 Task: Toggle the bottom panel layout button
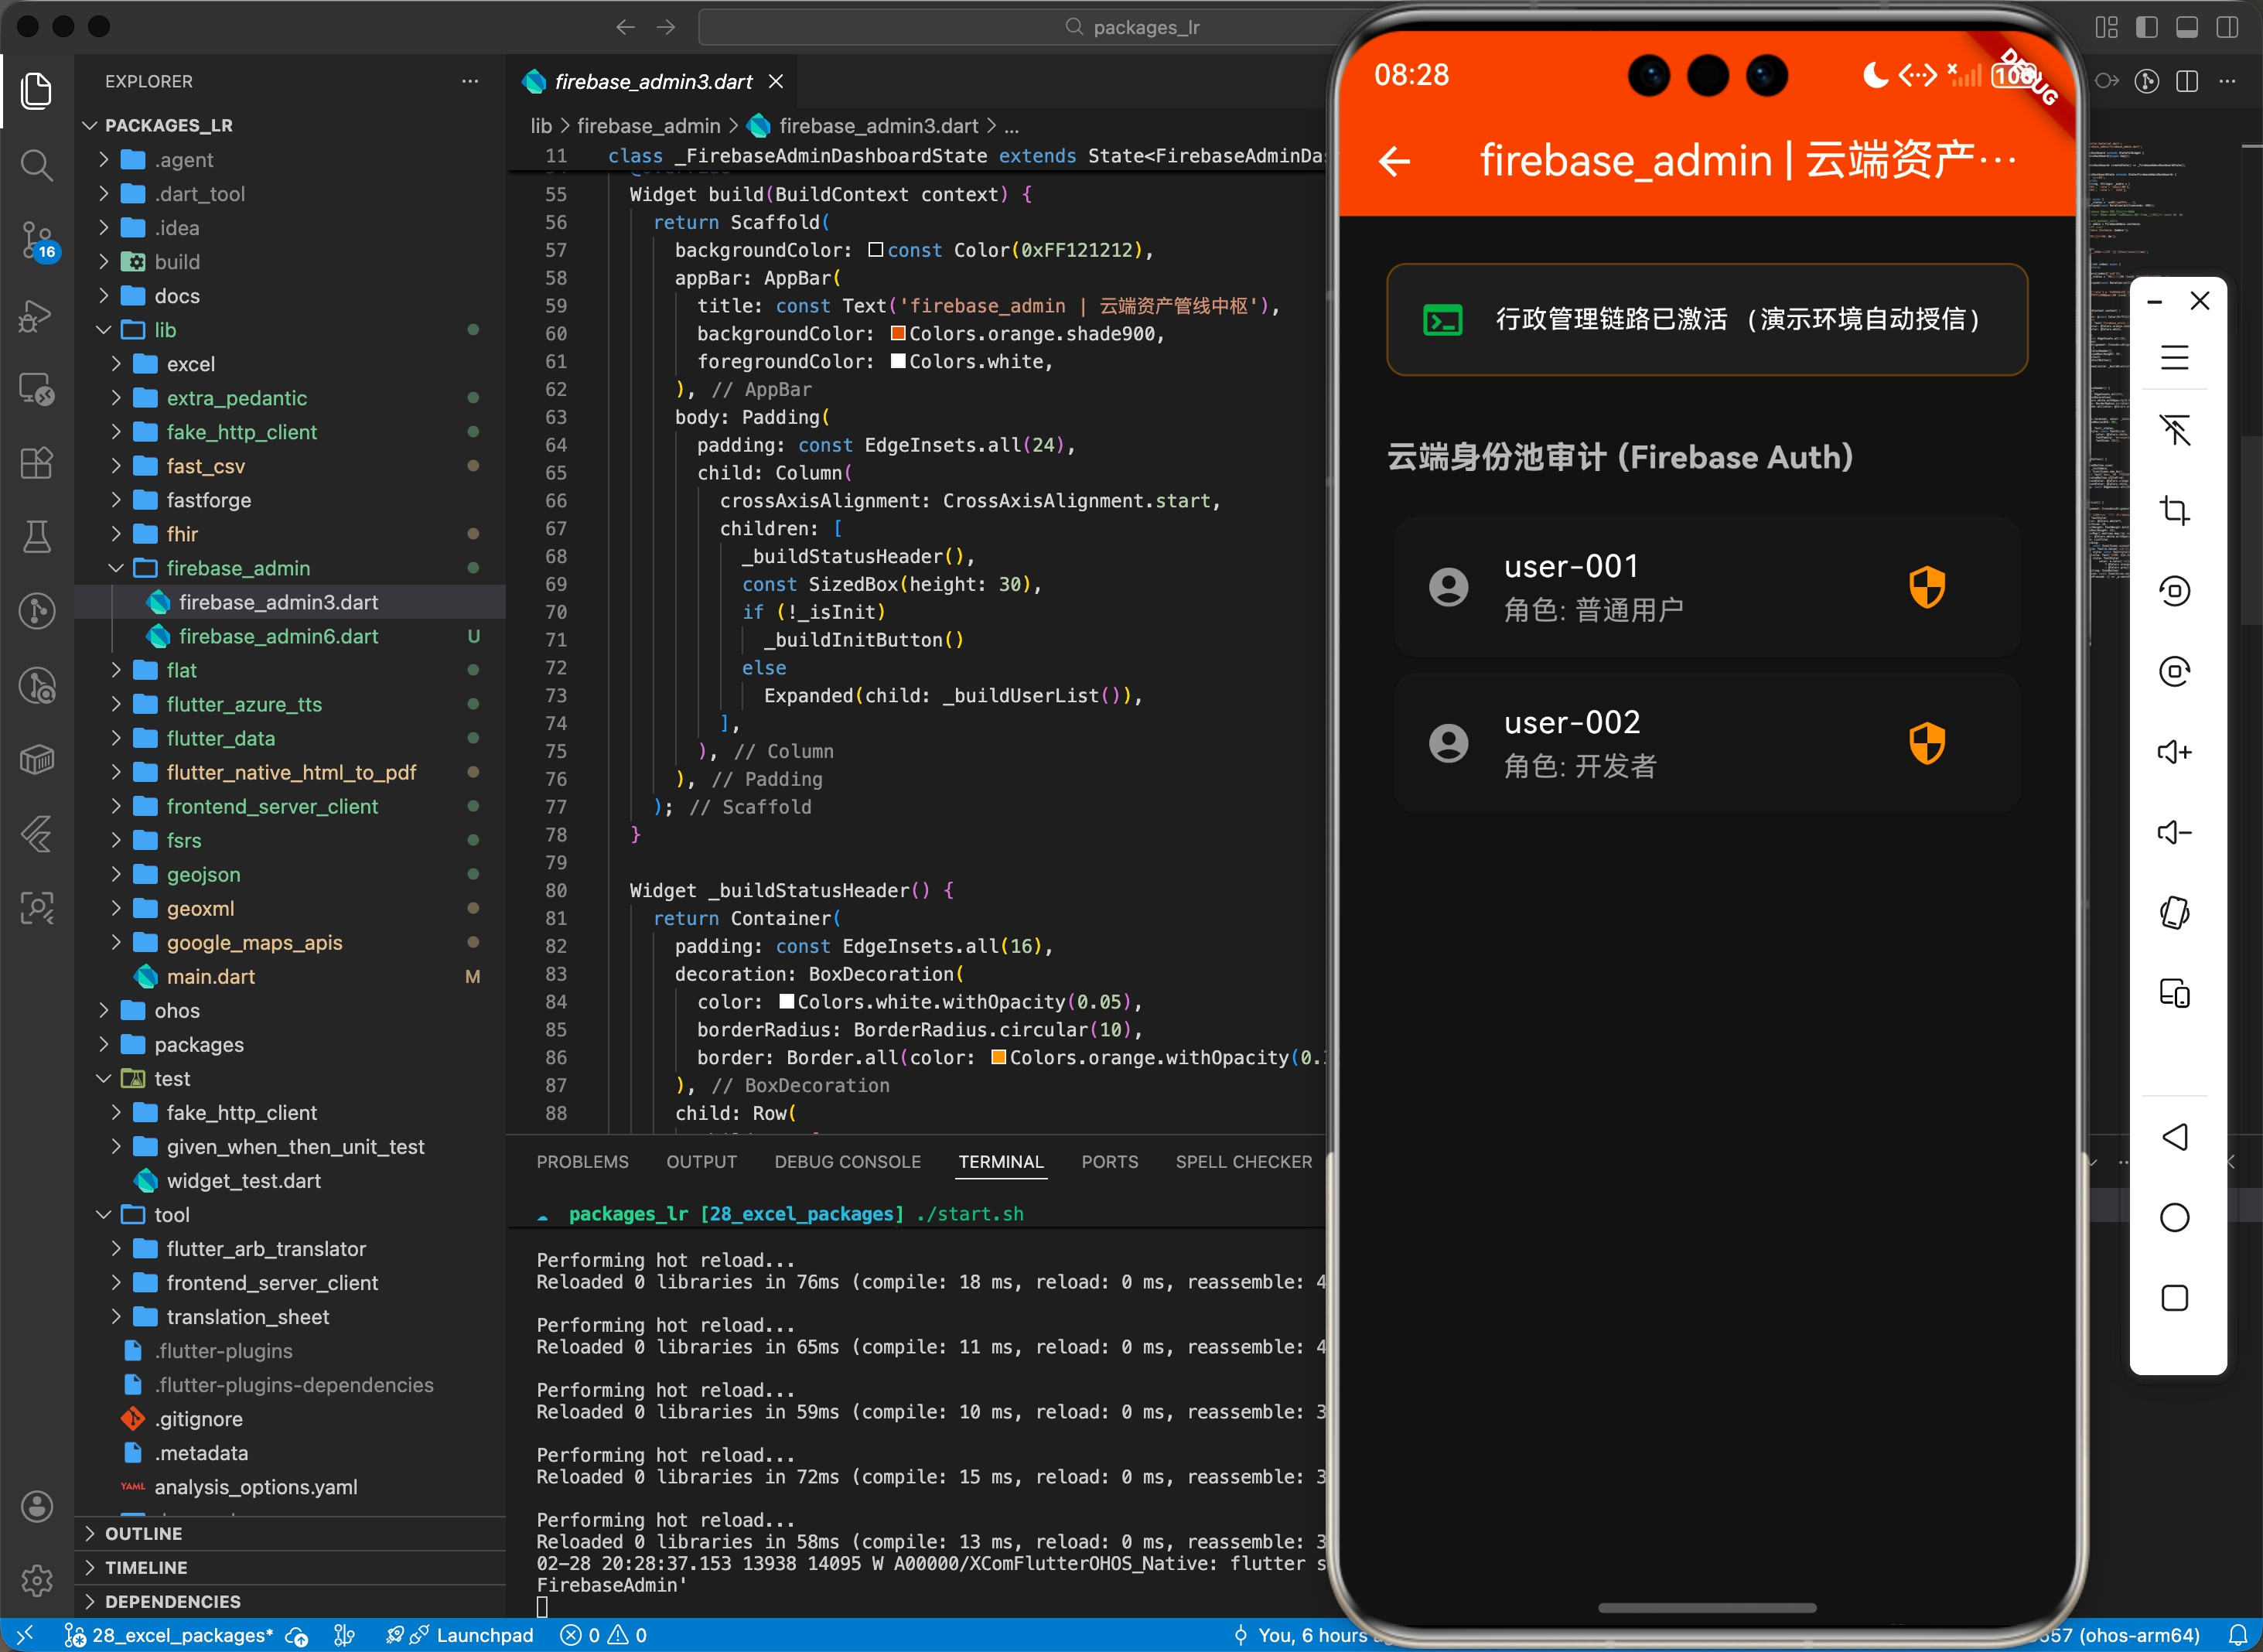click(2187, 27)
